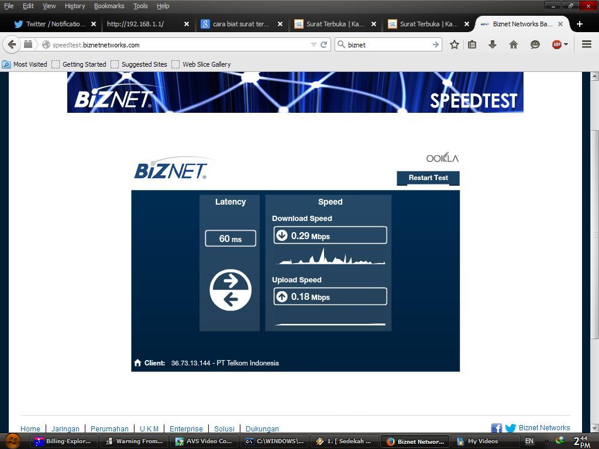Click the latency arrows circle icon
599x449 pixels.
230,290
